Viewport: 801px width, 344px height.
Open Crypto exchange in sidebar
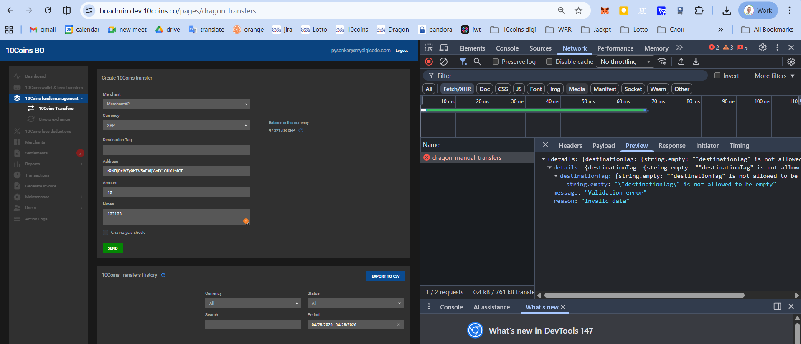pos(54,119)
